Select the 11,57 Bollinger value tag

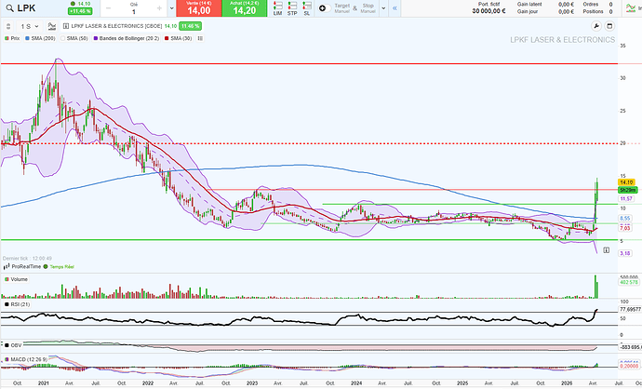tap(625, 198)
